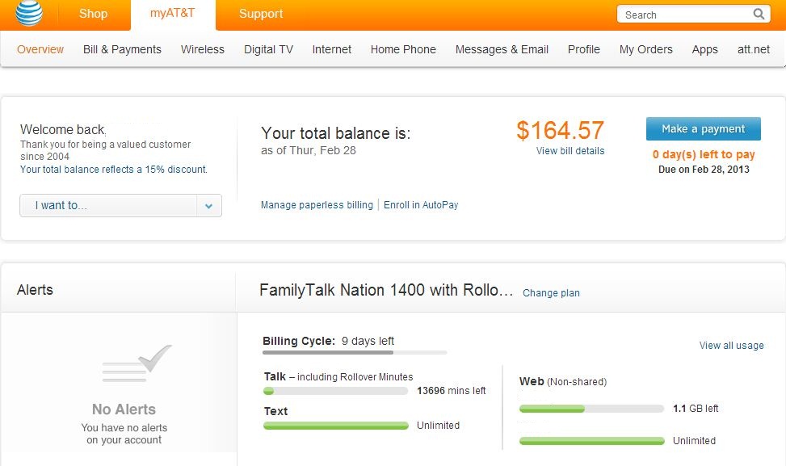
Task: Open the 'I want to...' combo box
Action: (x=121, y=205)
